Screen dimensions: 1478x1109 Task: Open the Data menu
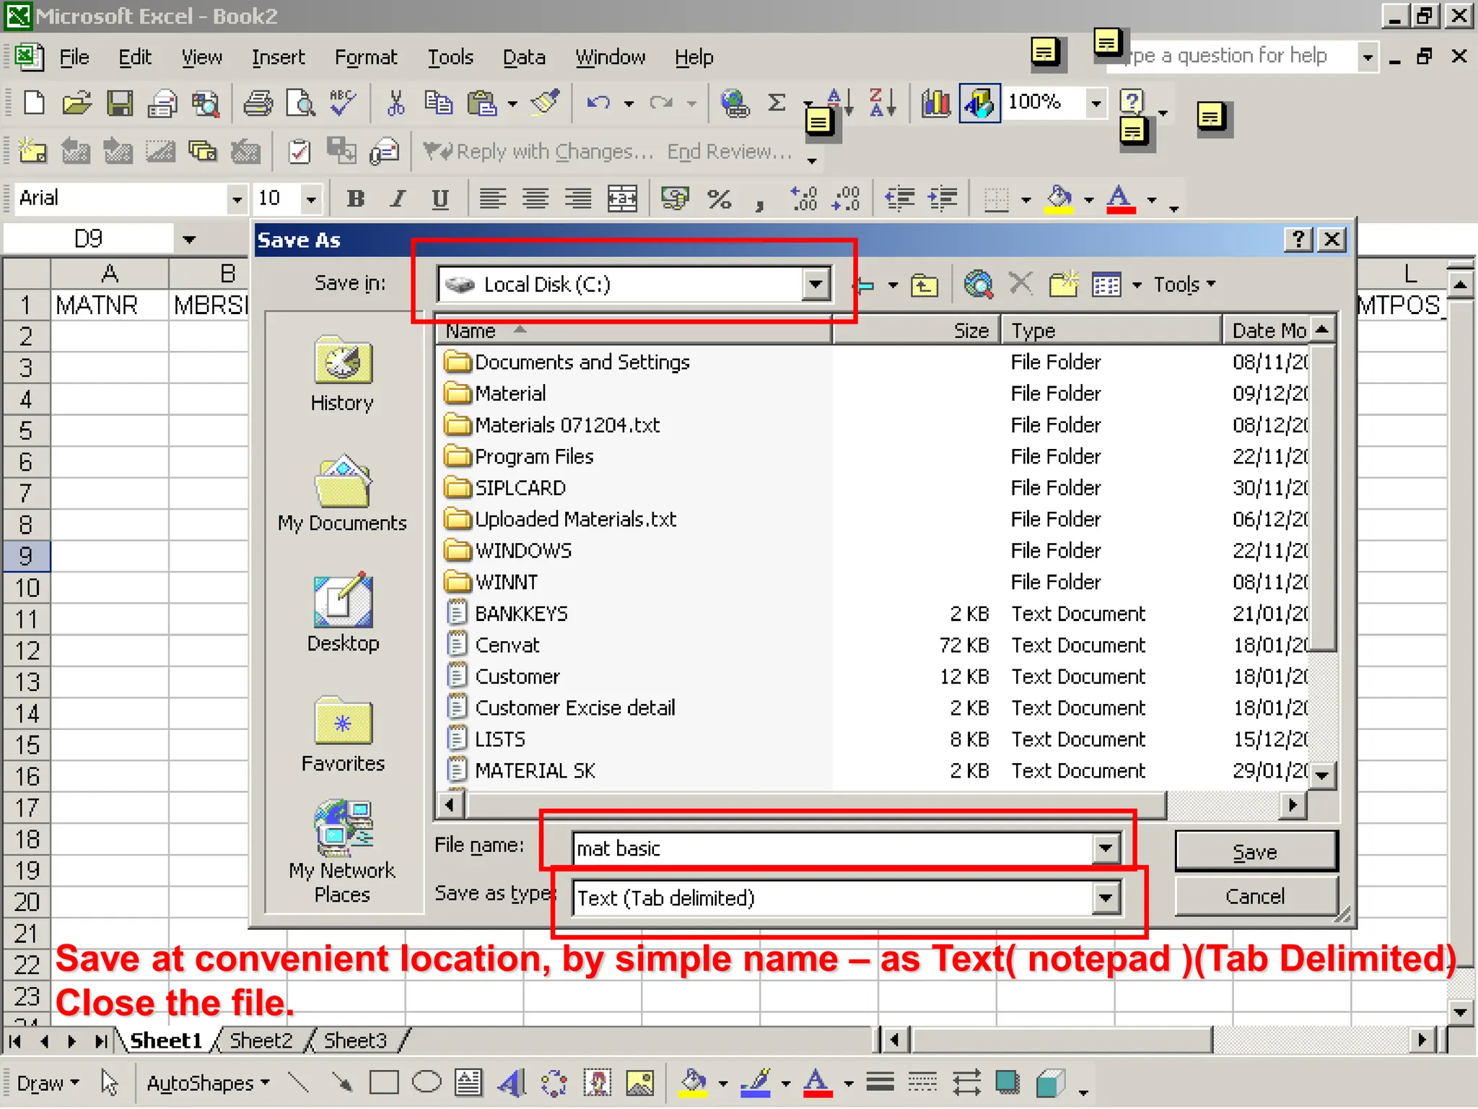524,57
